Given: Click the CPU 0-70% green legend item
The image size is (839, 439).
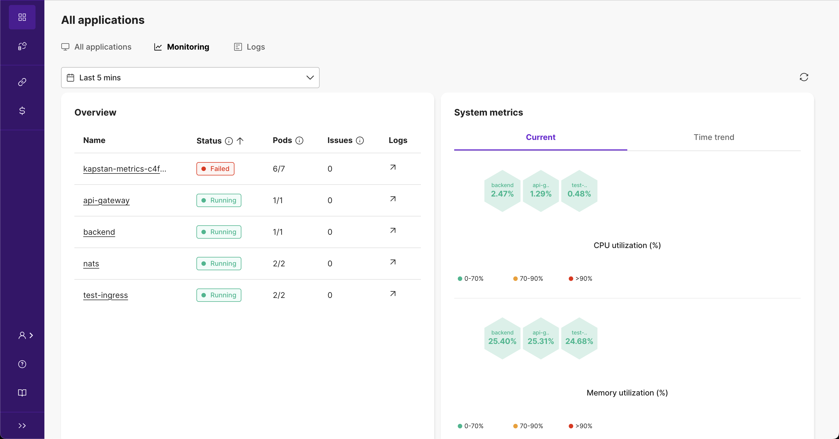Looking at the screenshot, I should [x=470, y=279].
